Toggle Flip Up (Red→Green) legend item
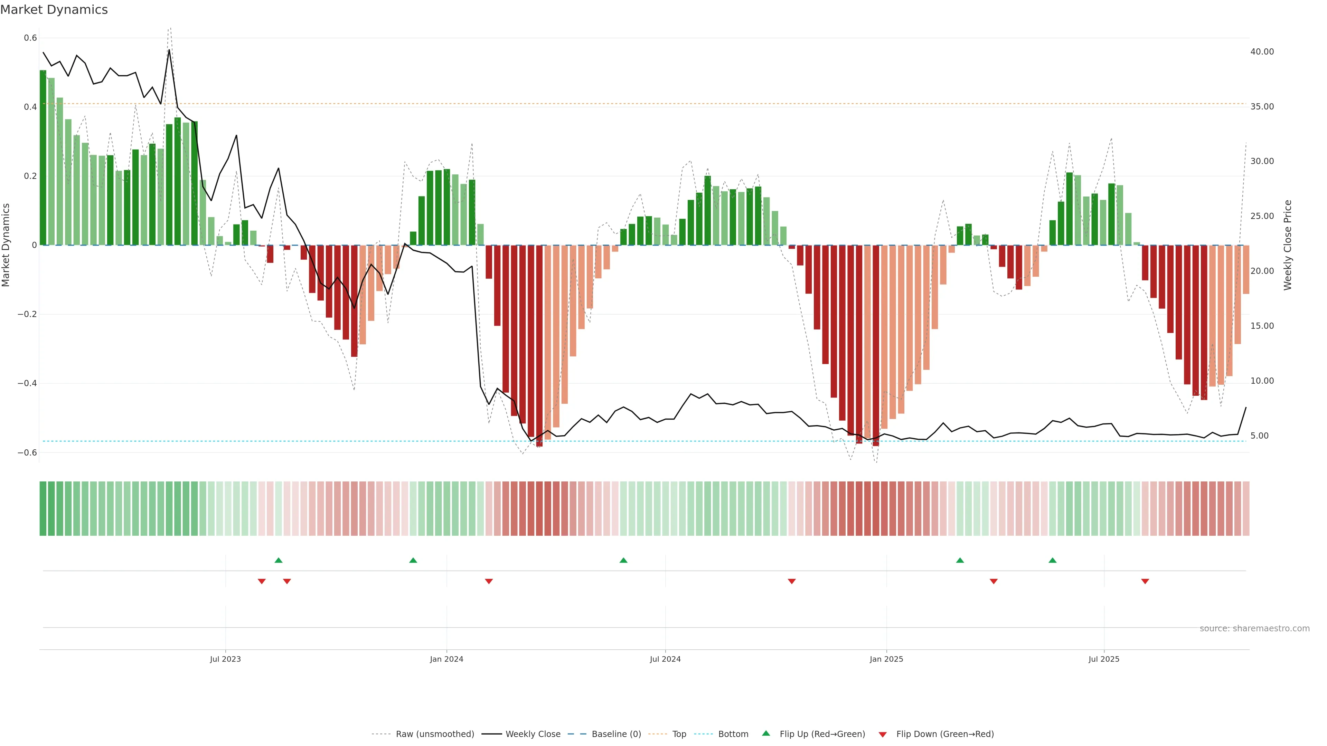1327x746 pixels. (822, 734)
